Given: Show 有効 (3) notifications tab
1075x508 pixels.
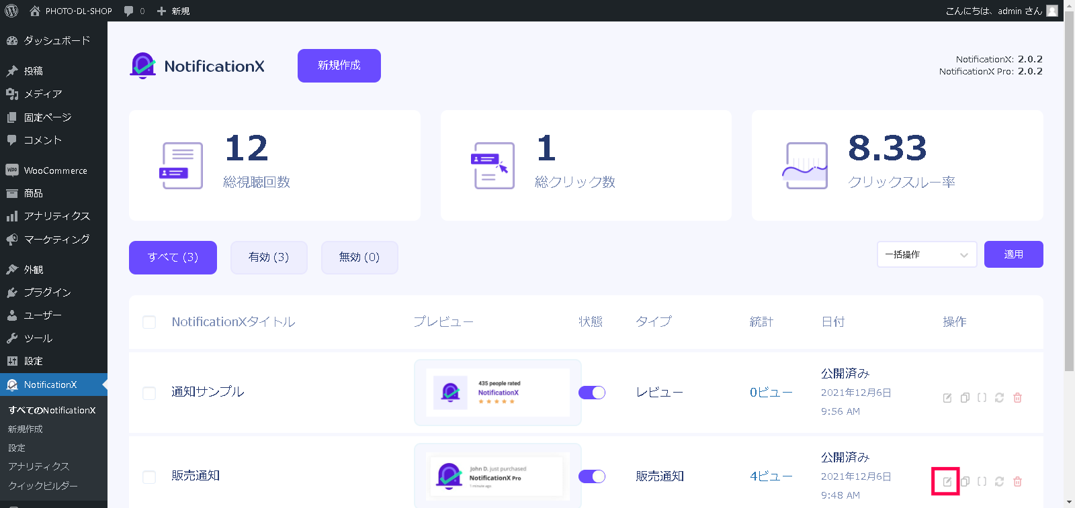Looking at the screenshot, I should [269, 258].
